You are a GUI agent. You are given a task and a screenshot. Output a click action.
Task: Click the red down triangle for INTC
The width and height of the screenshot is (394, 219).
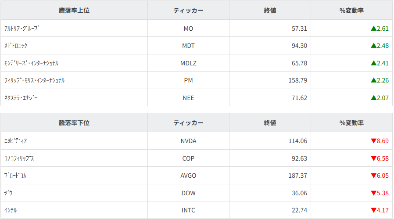tap(373, 210)
